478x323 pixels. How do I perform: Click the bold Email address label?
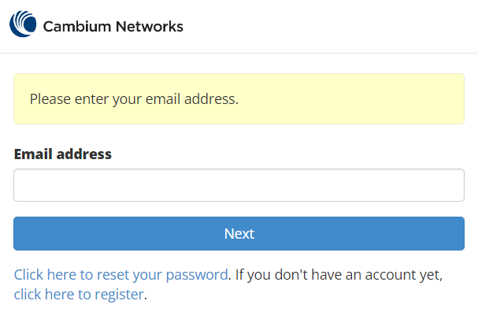tap(63, 154)
